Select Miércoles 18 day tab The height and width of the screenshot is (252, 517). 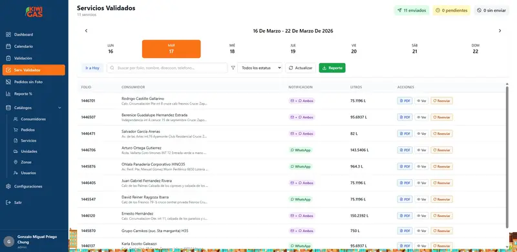point(232,49)
